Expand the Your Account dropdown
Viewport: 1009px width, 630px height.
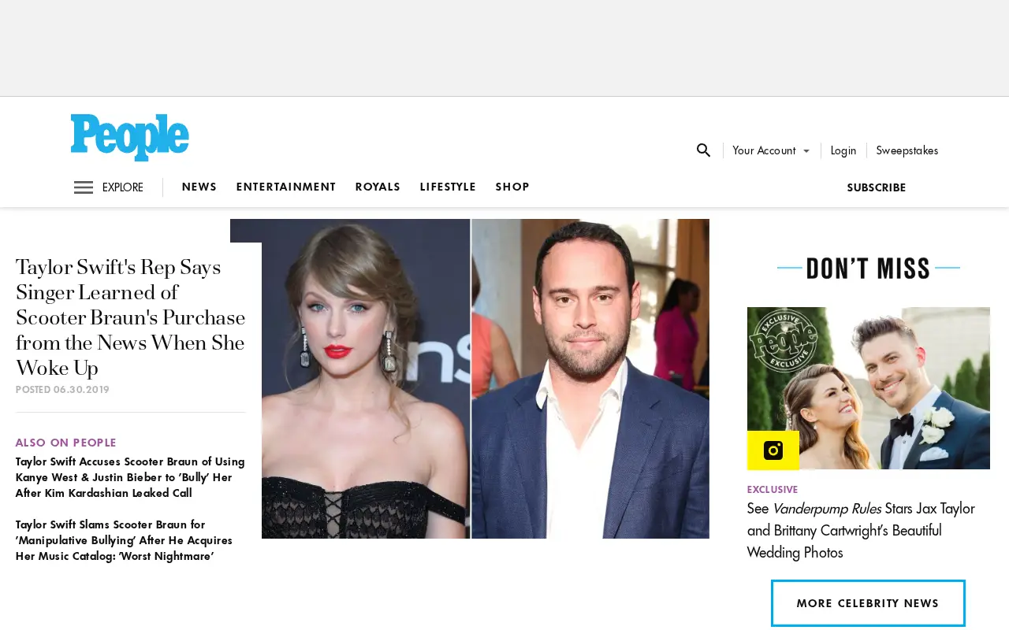point(771,150)
